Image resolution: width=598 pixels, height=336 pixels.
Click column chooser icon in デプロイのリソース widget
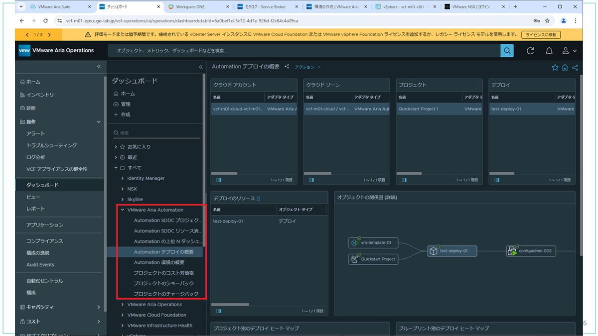(219, 311)
